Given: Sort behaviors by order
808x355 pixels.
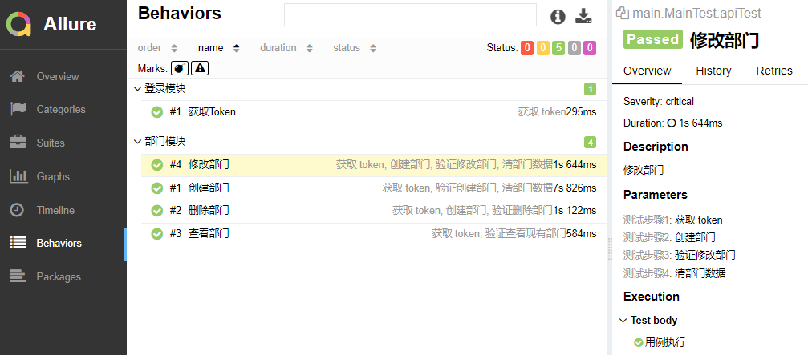Looking at the screenshot, I should pyautogui.click(x=158, y=48).
